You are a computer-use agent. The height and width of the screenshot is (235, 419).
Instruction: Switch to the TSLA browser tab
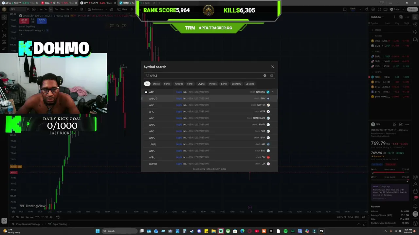pyautogui.click(x=58, y=3)
